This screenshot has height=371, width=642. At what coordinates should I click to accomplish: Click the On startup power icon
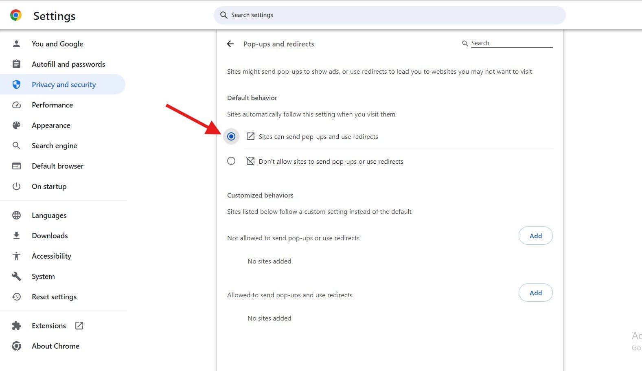tap(16, 186)
